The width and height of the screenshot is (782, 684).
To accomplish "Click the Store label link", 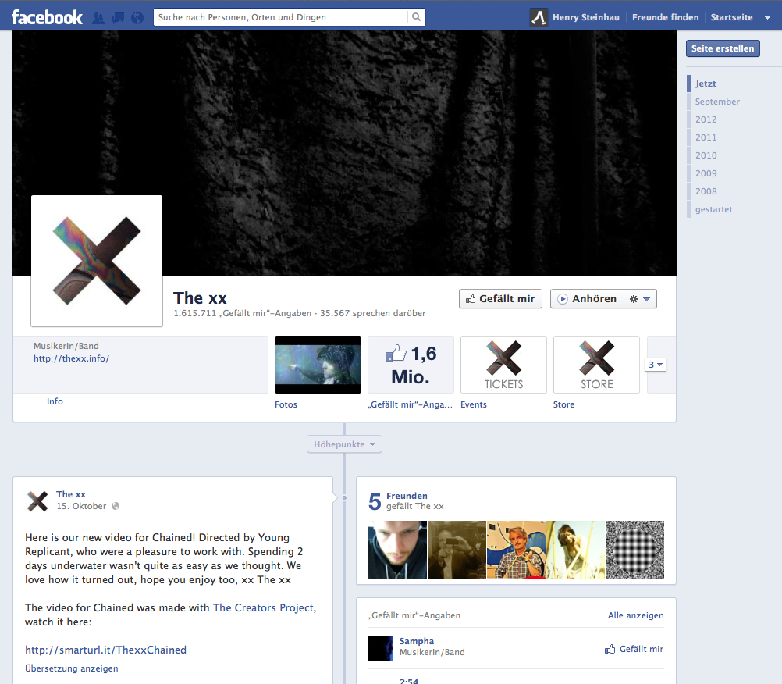I will pyautogui.click(x=563, y=404).
